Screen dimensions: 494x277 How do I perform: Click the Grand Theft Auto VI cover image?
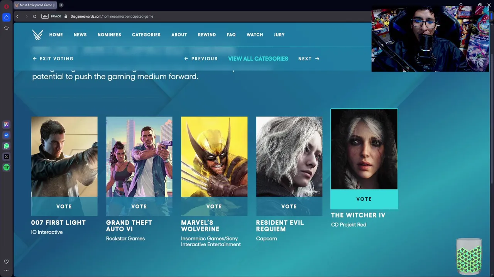click(x=139, y=157)
